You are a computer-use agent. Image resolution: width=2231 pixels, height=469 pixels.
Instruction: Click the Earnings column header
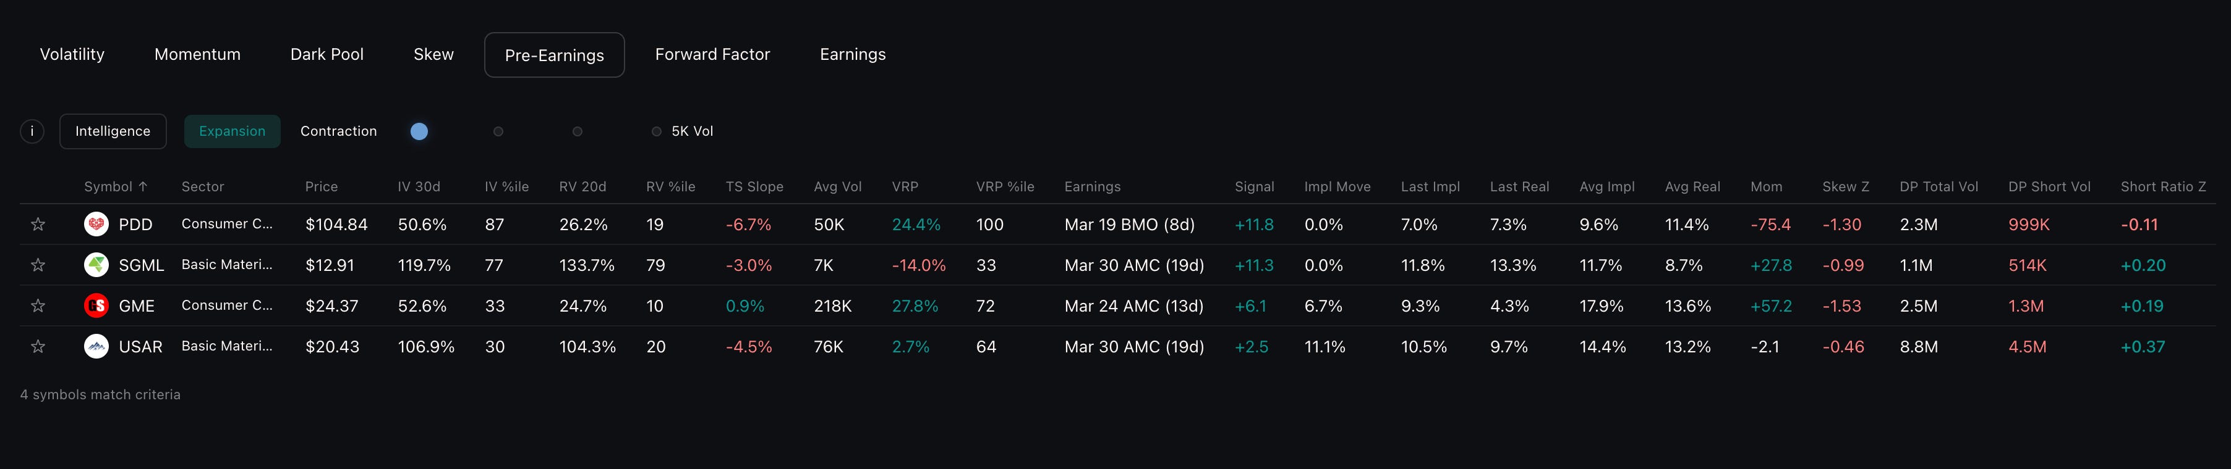[x=1092, y=186]
